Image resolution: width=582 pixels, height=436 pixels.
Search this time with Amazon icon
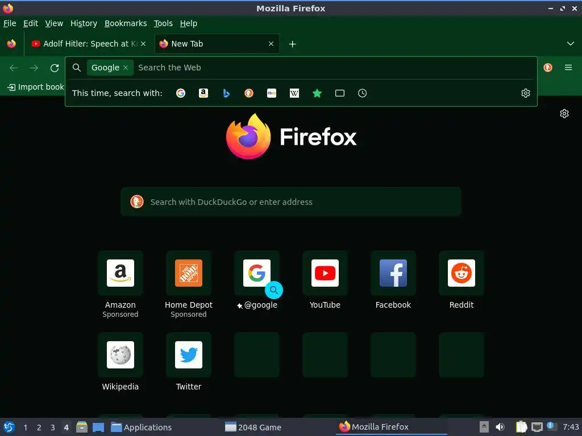coord(203,93)
